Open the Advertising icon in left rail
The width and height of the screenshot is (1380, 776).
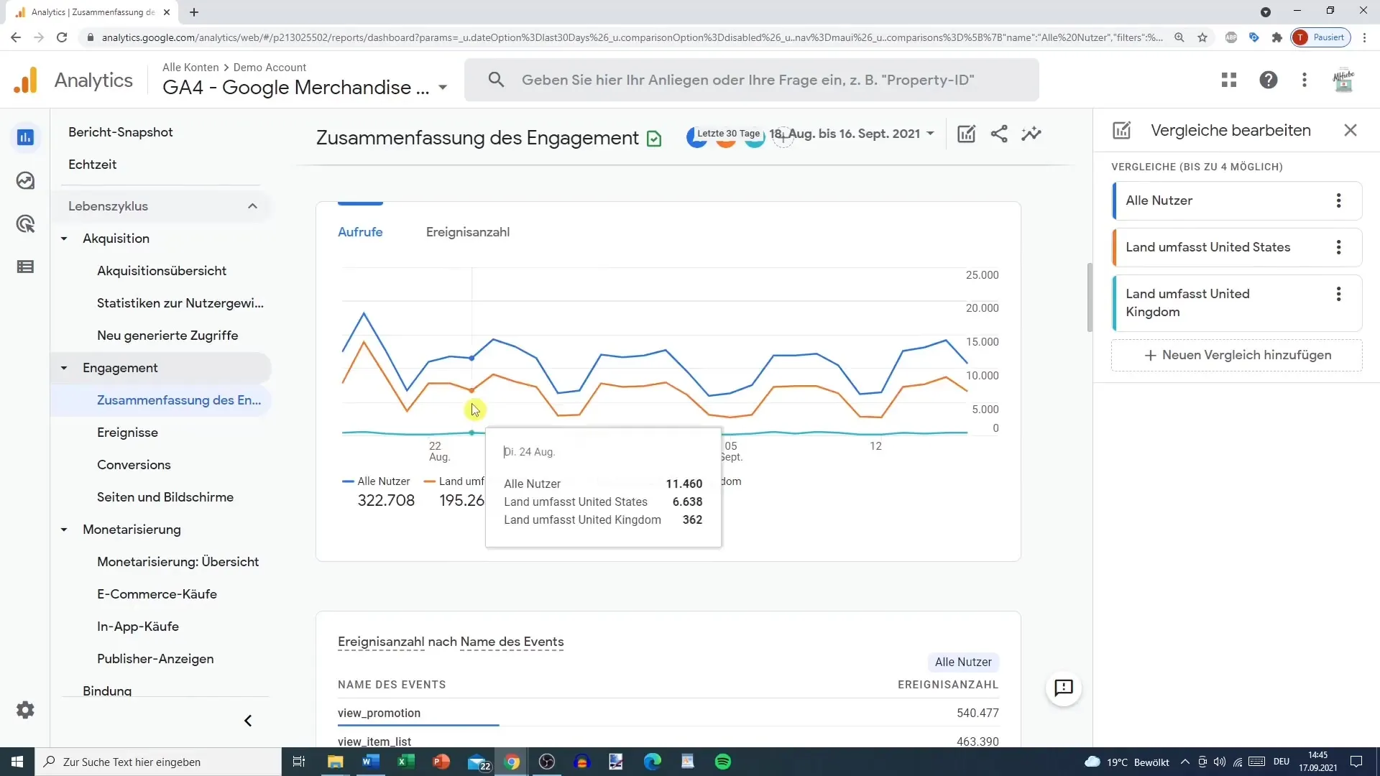coord(25,223)
